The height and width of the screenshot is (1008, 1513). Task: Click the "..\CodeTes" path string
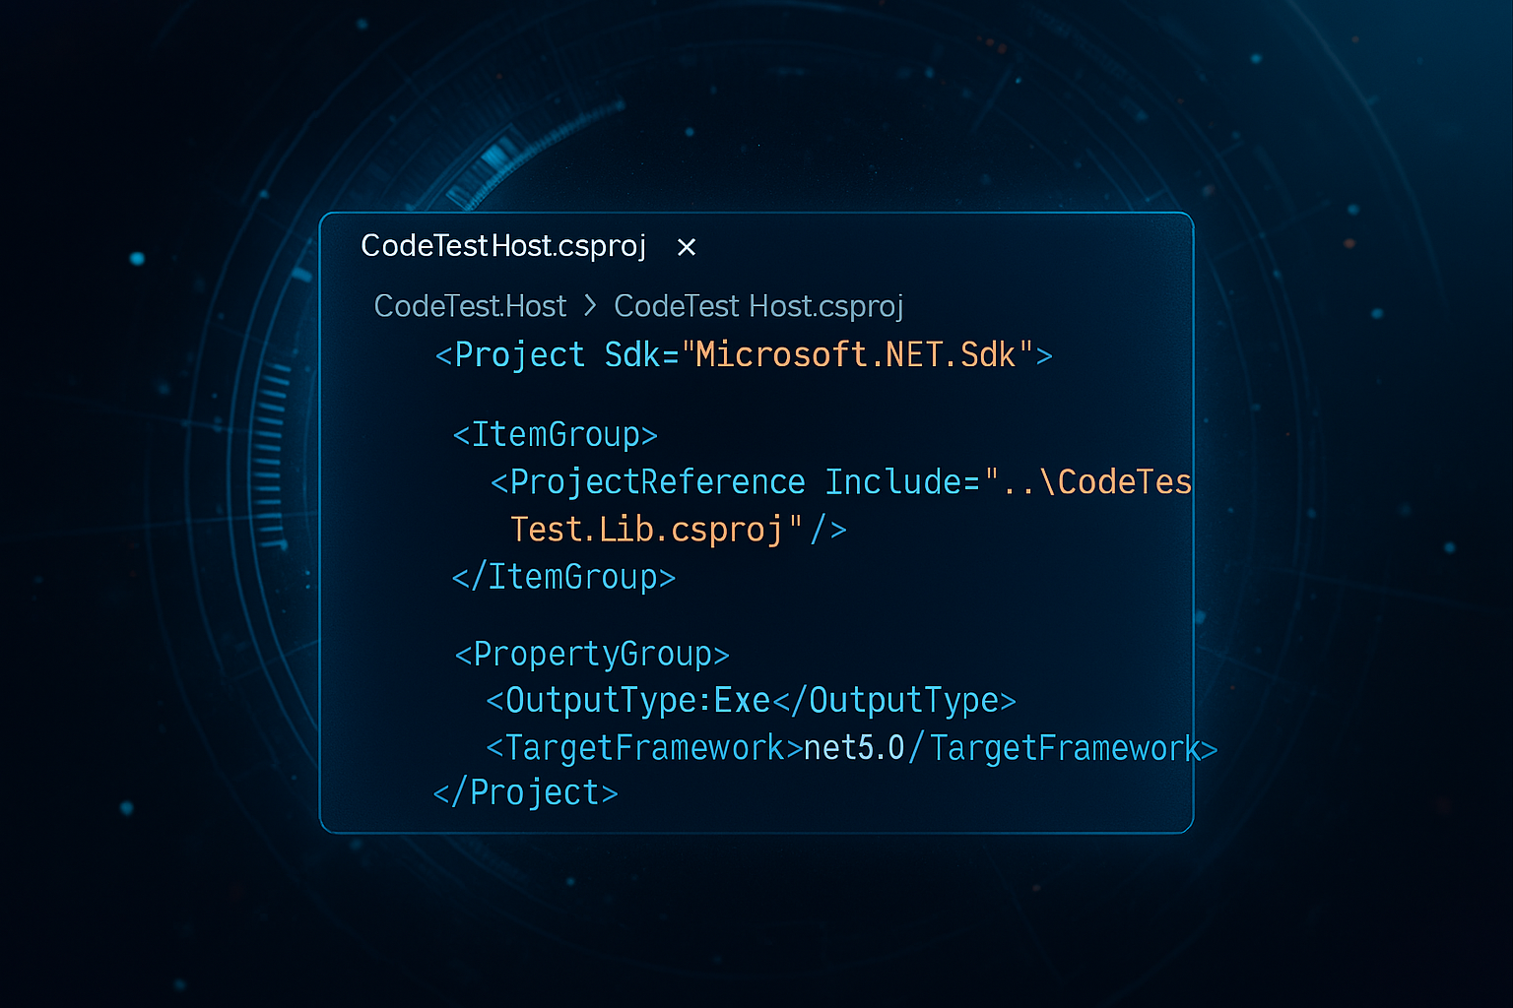tap(1088, 481)
